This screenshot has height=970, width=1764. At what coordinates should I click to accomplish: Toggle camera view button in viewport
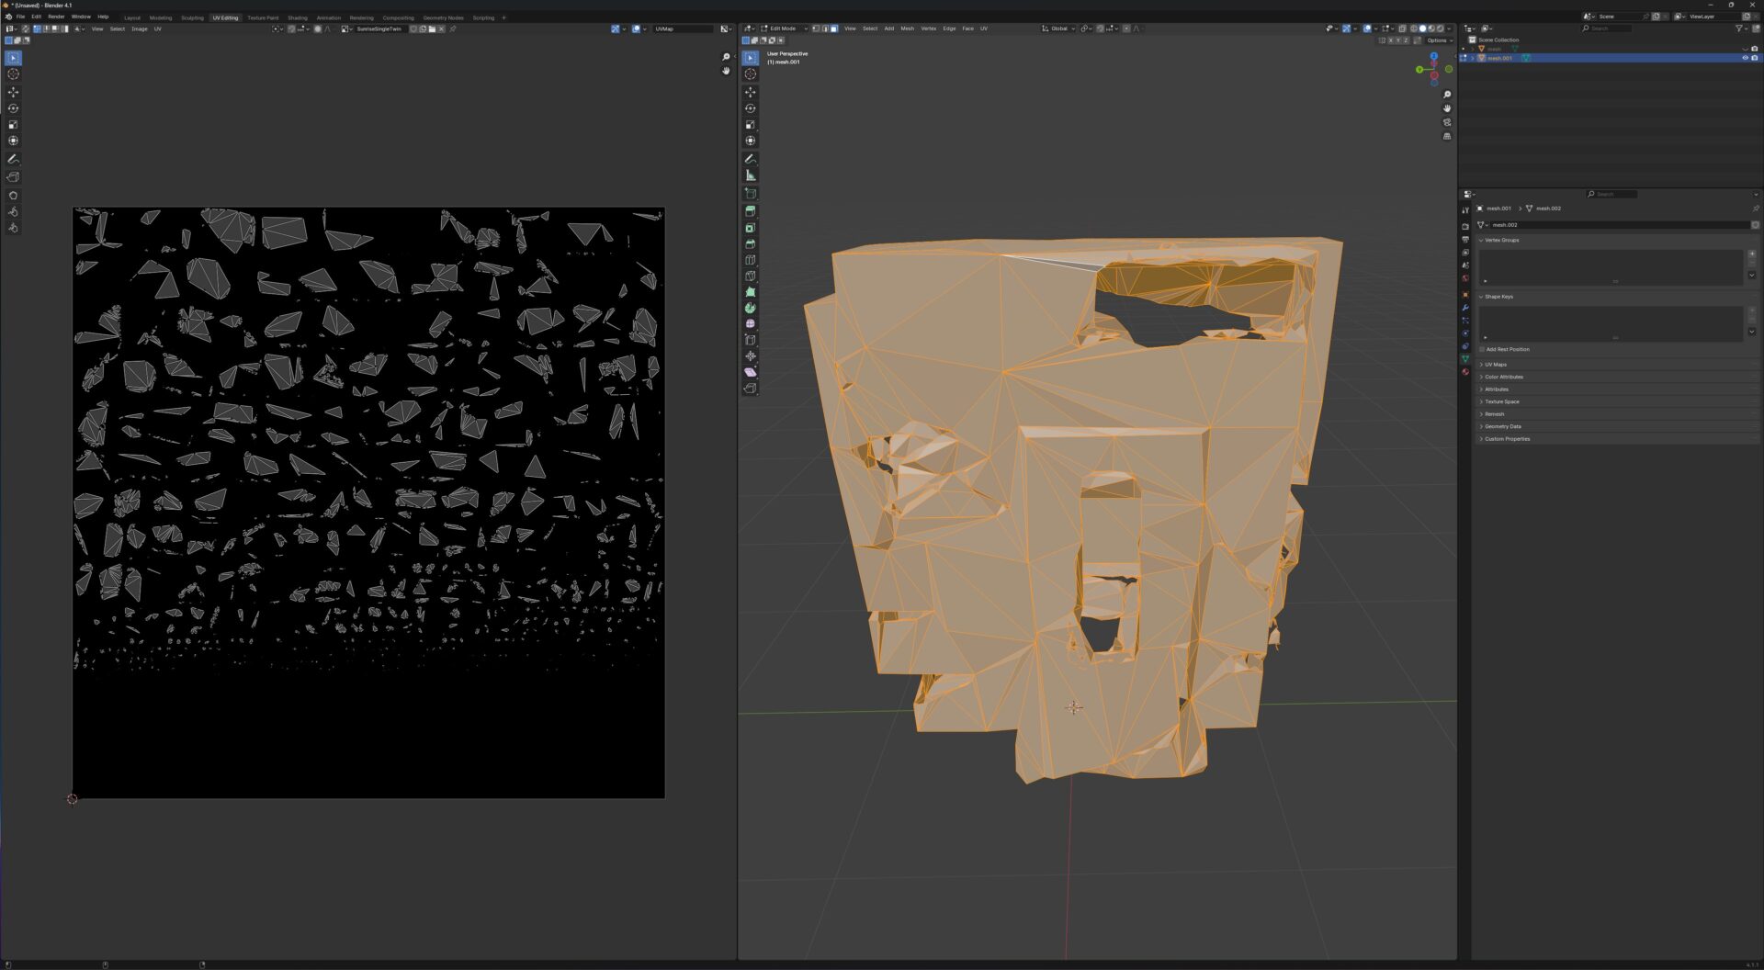1447,122
